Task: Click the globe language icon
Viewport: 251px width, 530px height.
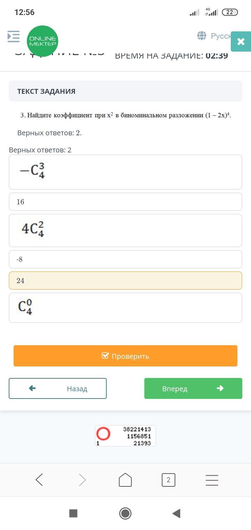Action: (x=201, y=36)
